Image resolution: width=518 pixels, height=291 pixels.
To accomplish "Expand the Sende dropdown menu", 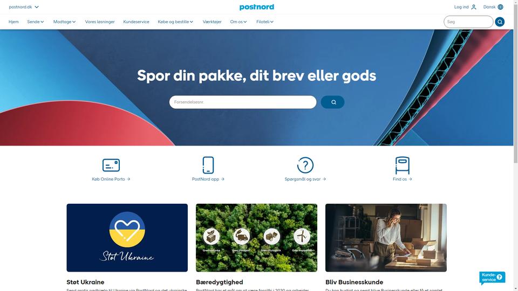I will coord(36,22).
